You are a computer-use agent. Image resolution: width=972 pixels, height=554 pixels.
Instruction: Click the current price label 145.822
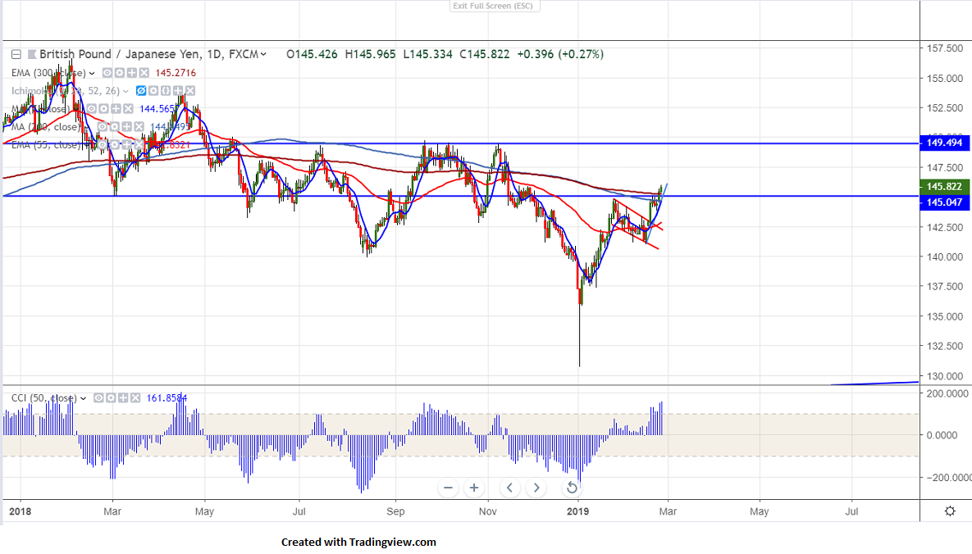(x=945, y=187)
